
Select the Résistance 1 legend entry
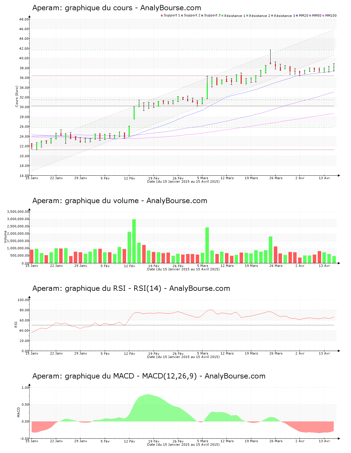[233, 16]
